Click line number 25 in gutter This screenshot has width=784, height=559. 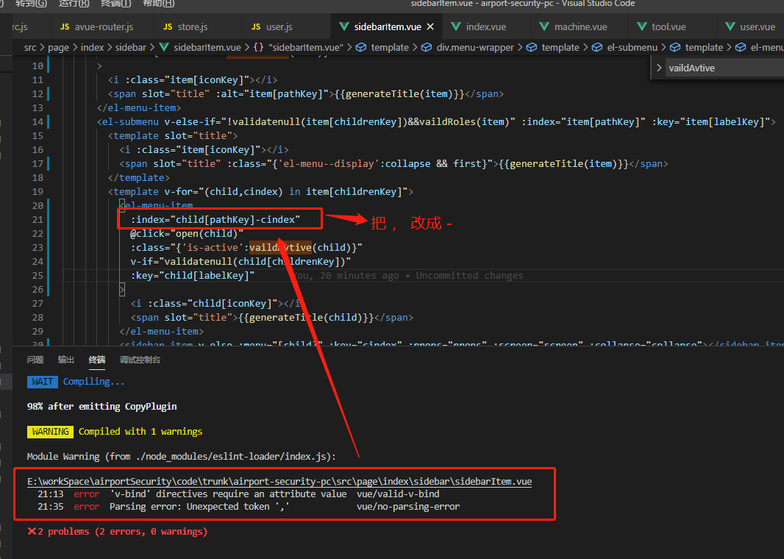pos(38,276)
